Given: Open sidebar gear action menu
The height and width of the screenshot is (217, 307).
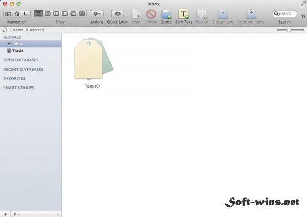Looking at the screenshot, I should (x=16, y=214).
